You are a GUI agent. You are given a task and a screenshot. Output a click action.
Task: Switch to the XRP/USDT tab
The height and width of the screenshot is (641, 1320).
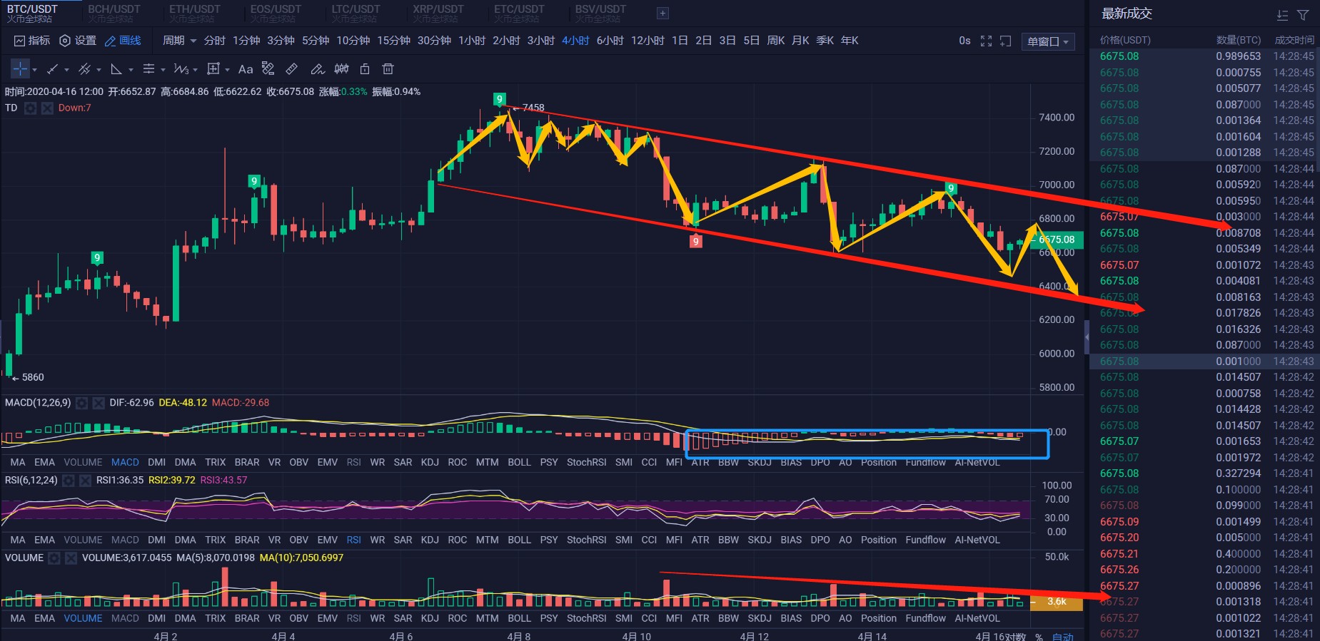pyautogui.click(x=438, y=13)
